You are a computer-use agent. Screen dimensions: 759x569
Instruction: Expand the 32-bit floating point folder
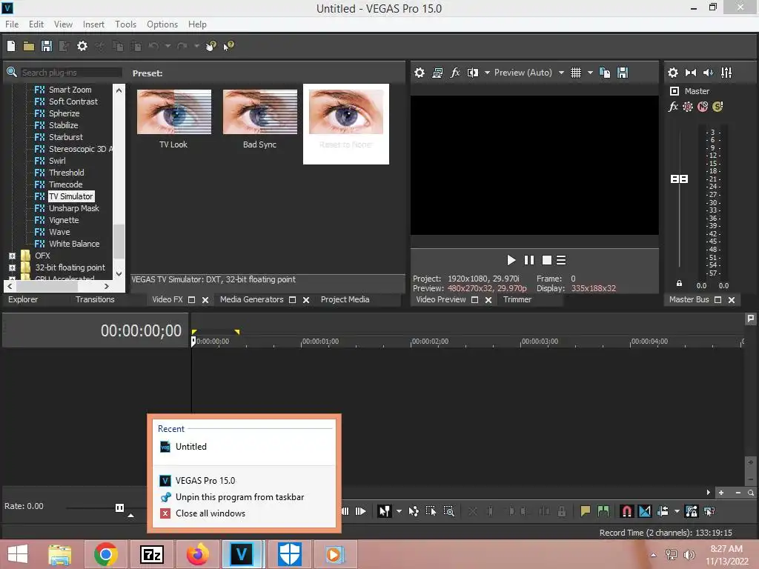[12, 267]
